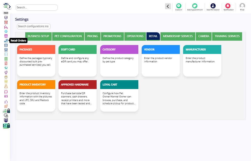Open the orange user profile icon
Screen dimensions: 251x161
[6, 86]
